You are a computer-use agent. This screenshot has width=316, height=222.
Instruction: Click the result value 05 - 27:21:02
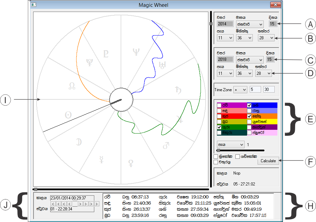244,184
